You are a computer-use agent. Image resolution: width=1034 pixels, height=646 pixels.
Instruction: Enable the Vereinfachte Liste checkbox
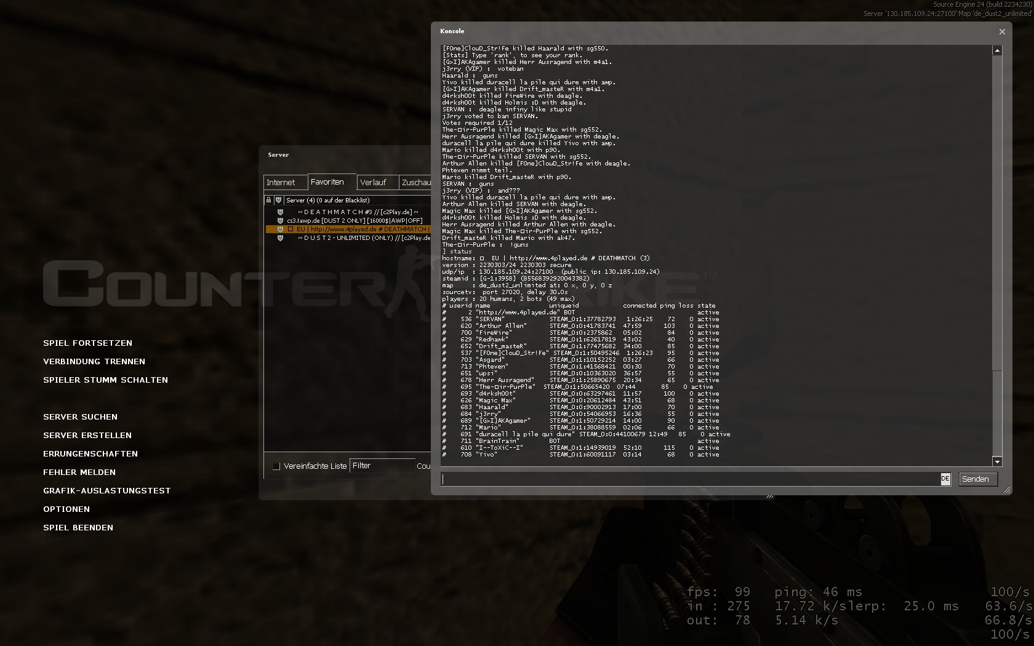click(x=276, y=466)
